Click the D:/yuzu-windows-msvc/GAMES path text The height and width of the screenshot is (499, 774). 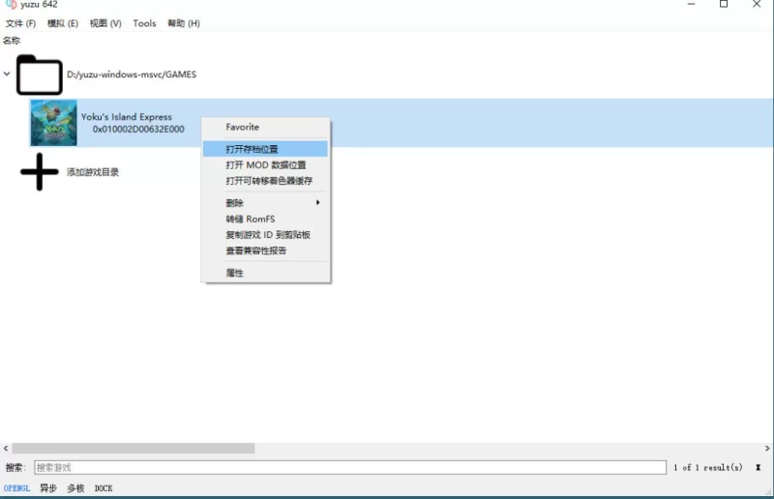click(x=132, y=74)
